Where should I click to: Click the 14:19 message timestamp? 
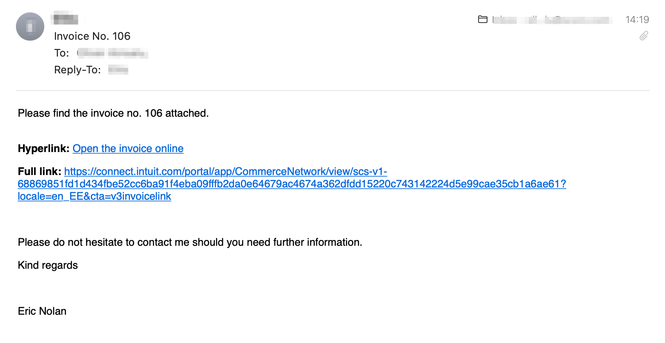[x=637, y=19]
